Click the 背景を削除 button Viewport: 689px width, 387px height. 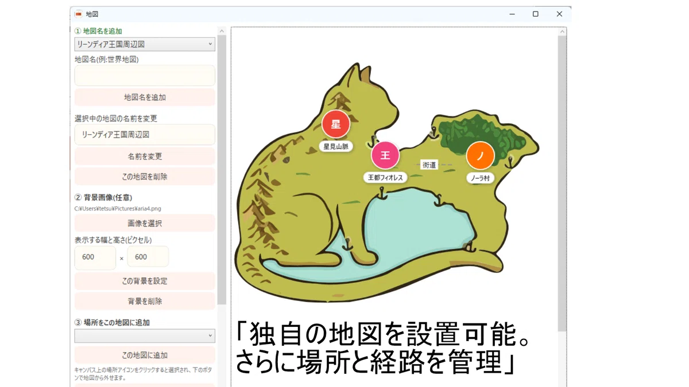tap(145, 301)
